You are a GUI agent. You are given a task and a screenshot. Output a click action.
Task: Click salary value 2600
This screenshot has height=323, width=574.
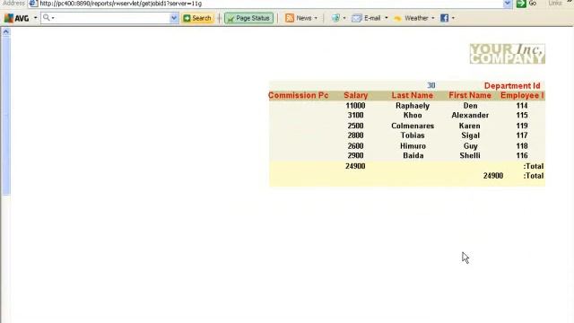[355, 146]
